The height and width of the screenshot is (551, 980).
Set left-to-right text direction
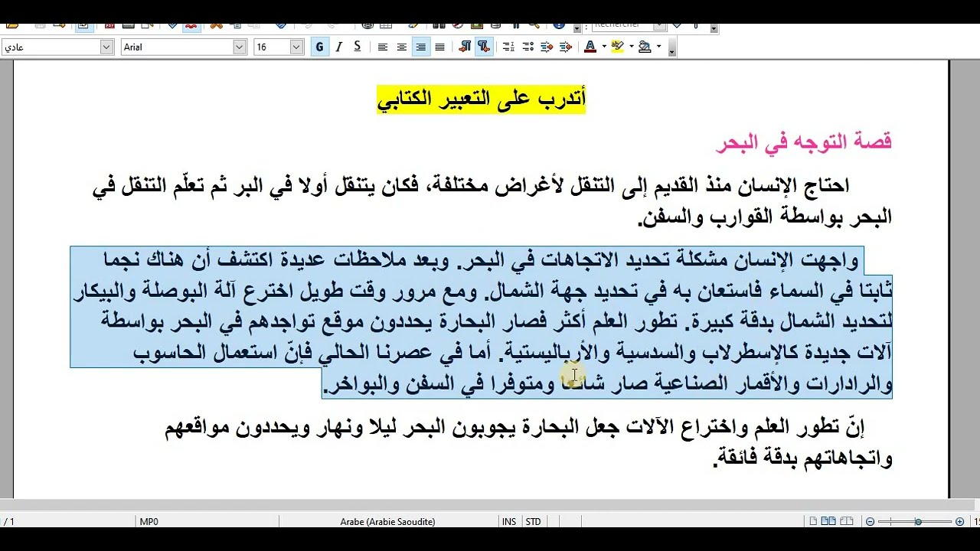pyautogui.click(x=465, y=47)
